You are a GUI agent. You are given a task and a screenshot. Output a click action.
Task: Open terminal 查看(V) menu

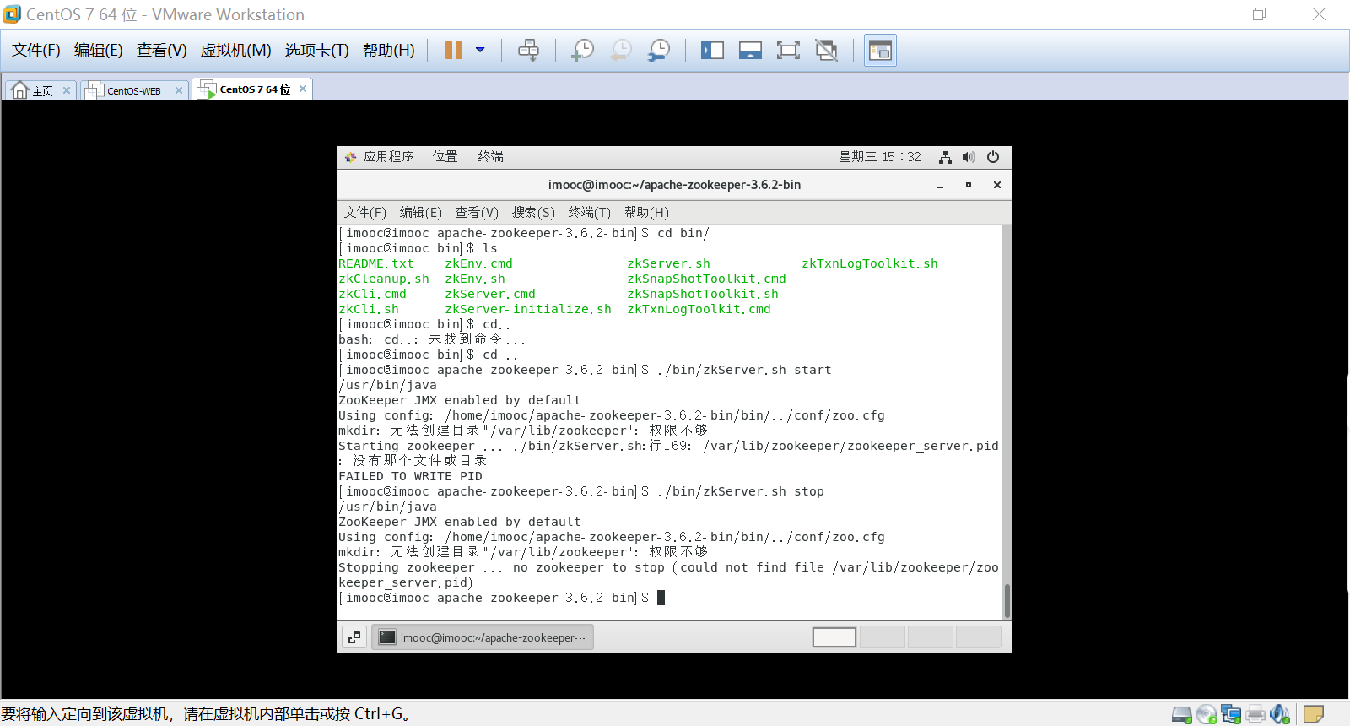[477, 213]
